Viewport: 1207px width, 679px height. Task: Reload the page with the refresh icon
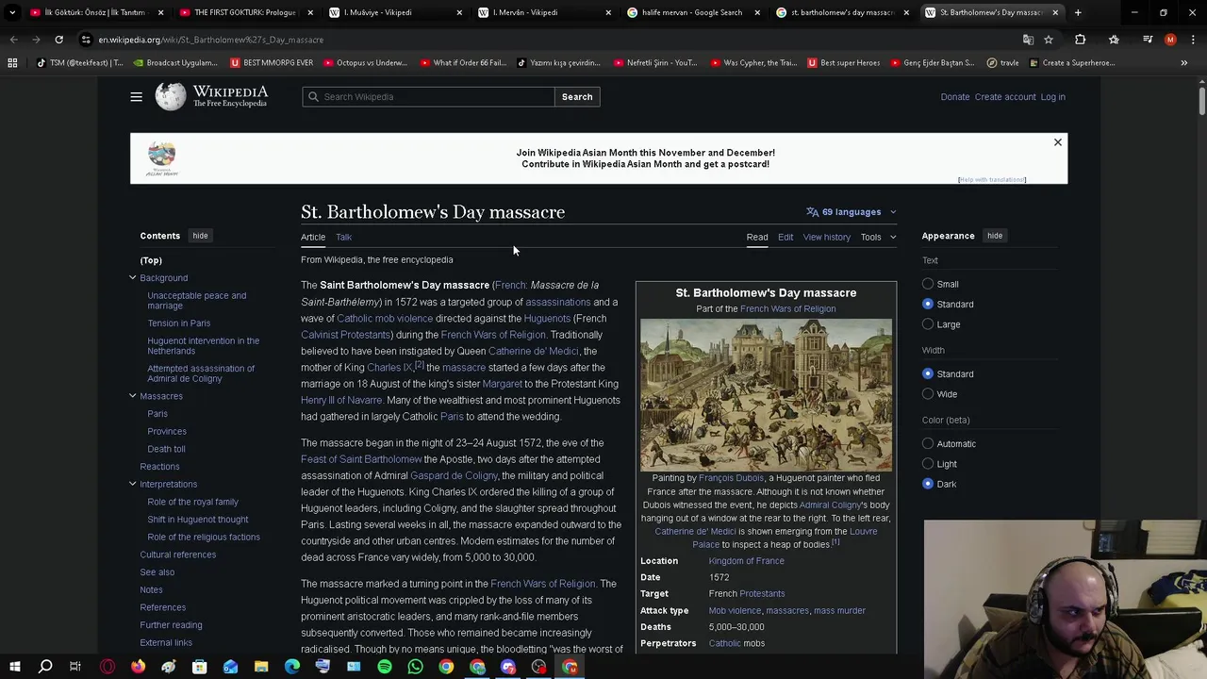pyautogui.click(x=58, y=40)
